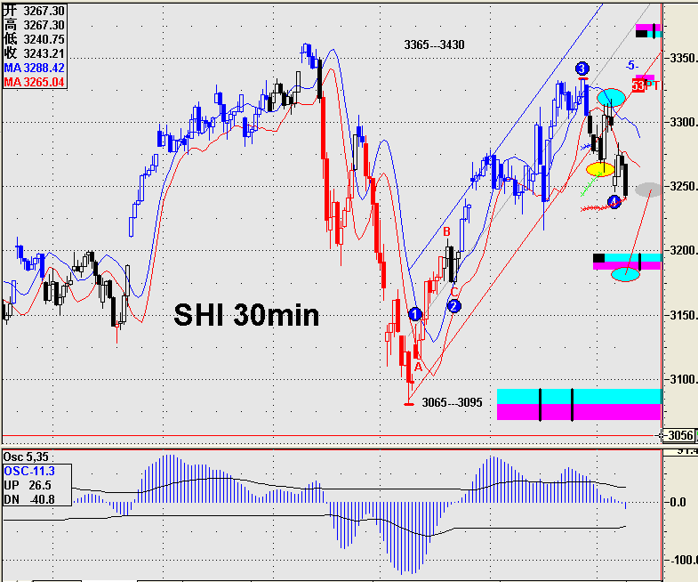Image resolution: width=698 pixels, height=582 pixels.
Task: Click the red A wave label
Action: 417,366
